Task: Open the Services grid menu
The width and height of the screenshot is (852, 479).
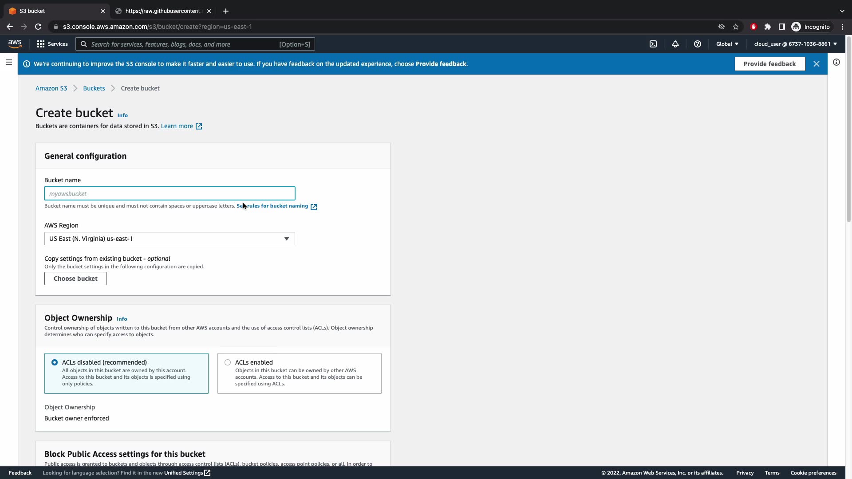Action: (52, 44)
